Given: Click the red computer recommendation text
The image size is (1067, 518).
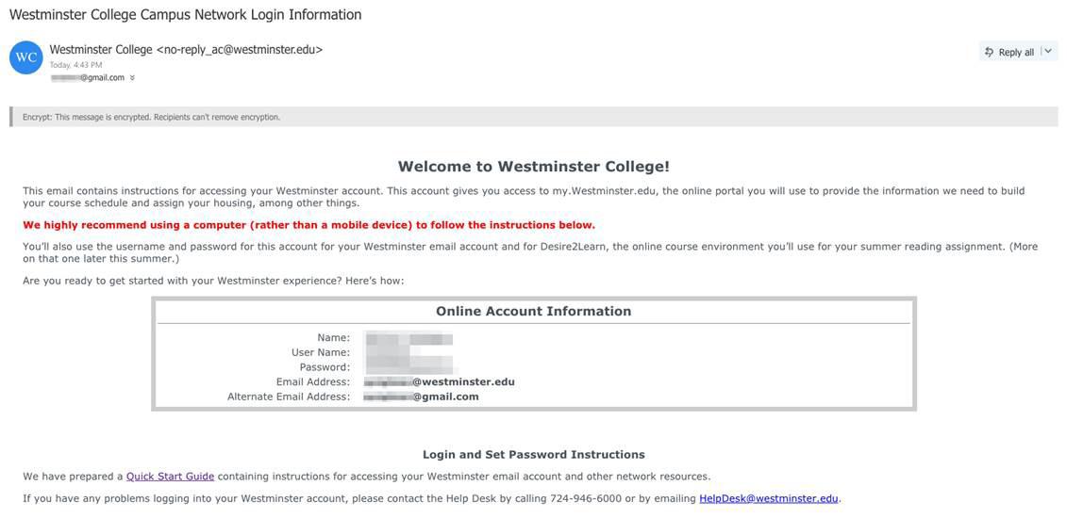Looking at the screenshot, I should 308,225.
